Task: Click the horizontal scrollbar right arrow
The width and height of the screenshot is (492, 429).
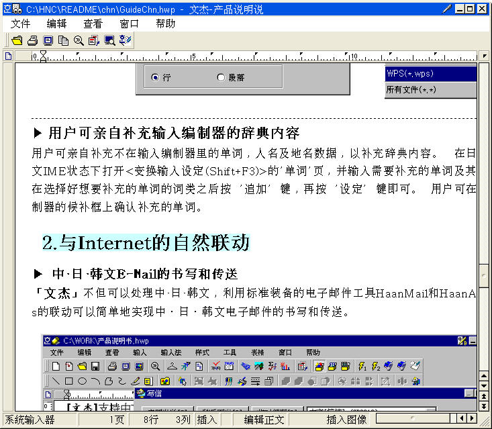Action: click(473, 419)
